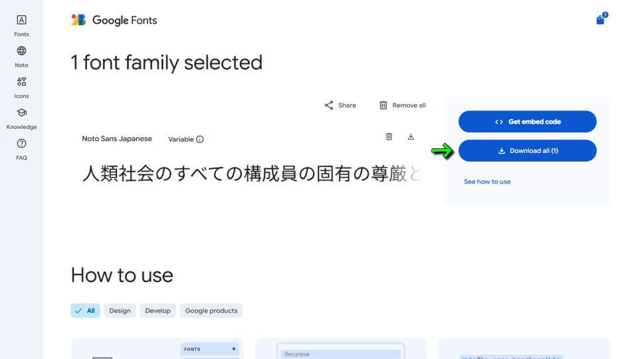This screenshot has height=359, width=638.
Task: Open the FAQ help section
Action: point(21,150)
